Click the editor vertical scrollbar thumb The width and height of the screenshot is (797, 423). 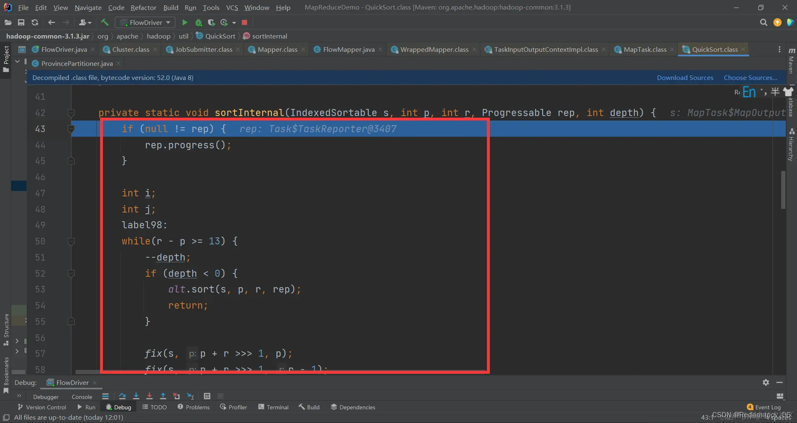(x=783, y=189)
